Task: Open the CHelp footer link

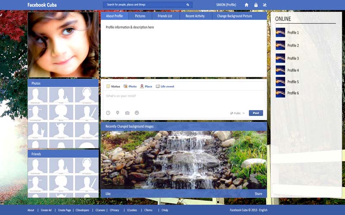Action: tap(165, 210)
